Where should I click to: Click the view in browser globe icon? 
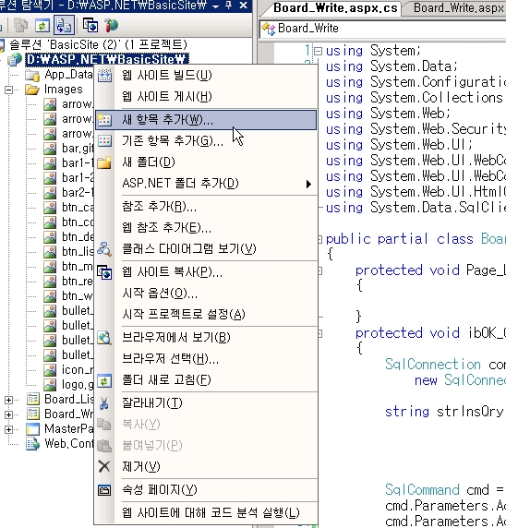pos(104,338)
